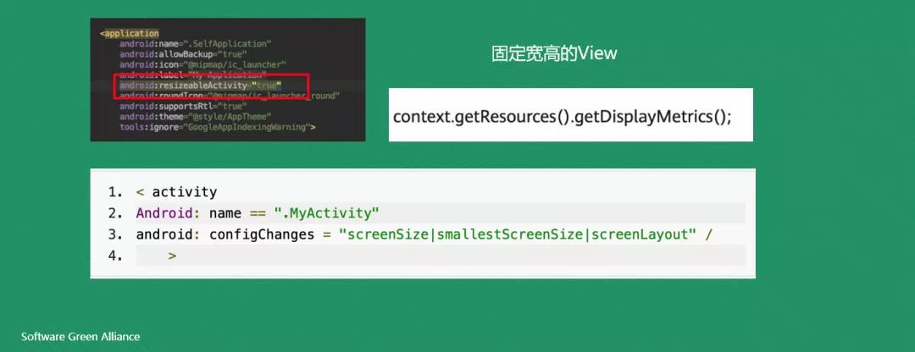Click line number 1 in the snippet
Screen dimensions: 915x352
[115, 192]
